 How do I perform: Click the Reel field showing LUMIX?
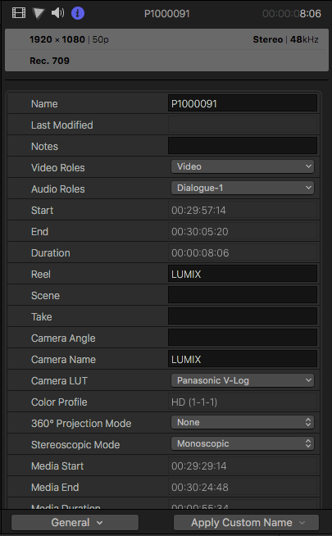(x=243, y=274)
